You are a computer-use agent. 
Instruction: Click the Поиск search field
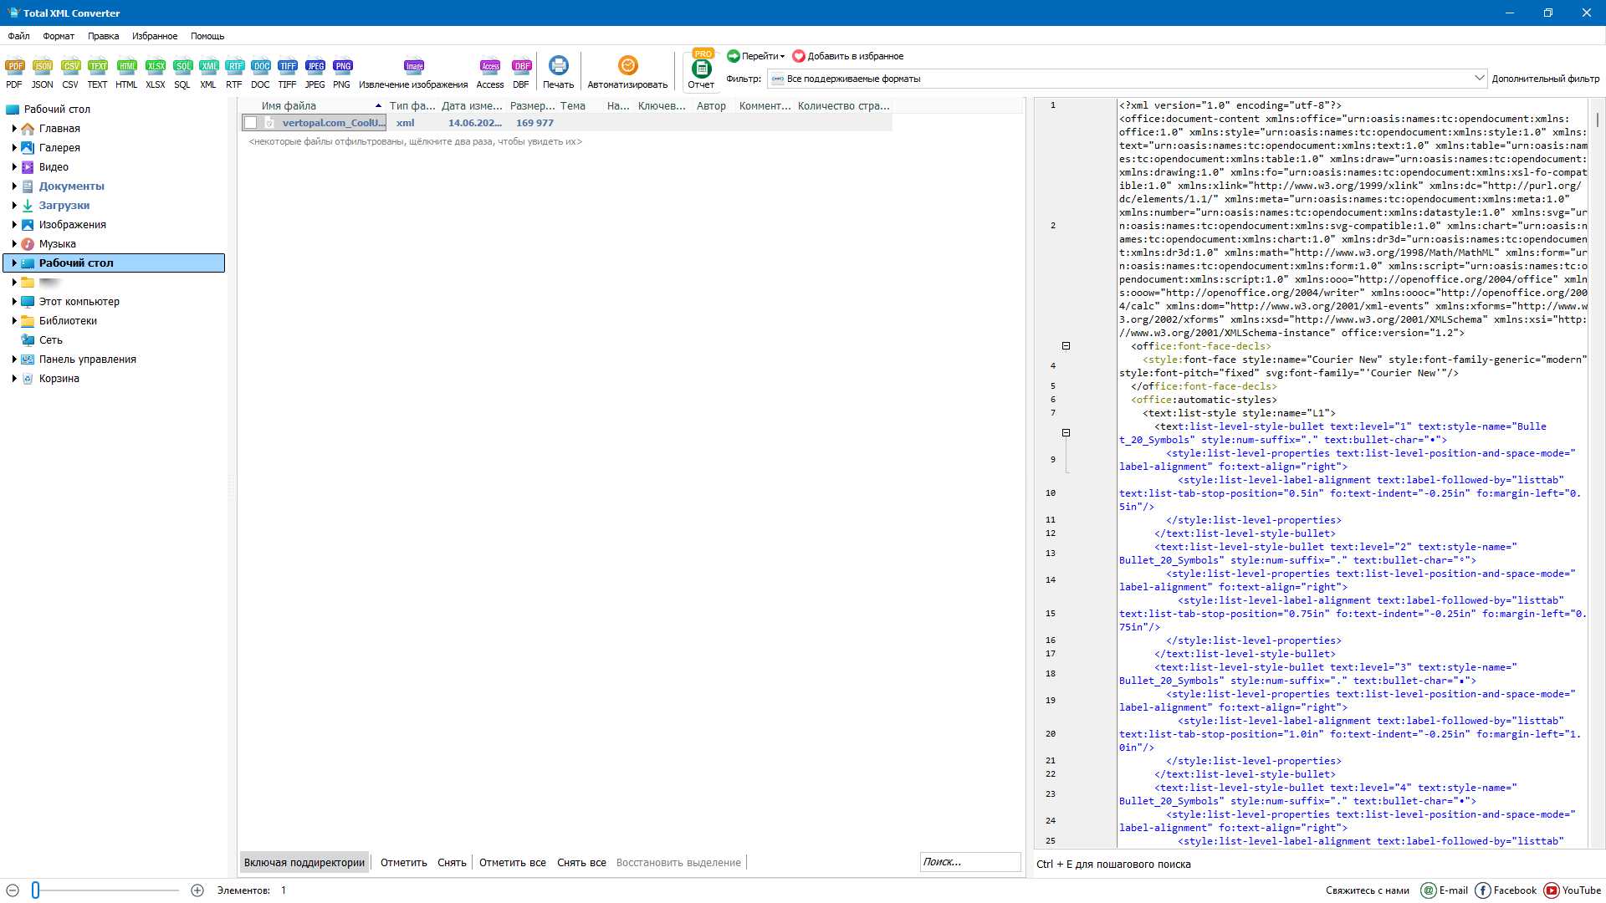[969, 862]
